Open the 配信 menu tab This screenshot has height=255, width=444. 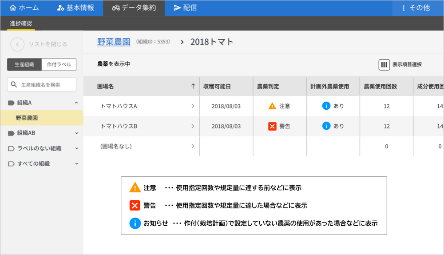coord(185,8)
